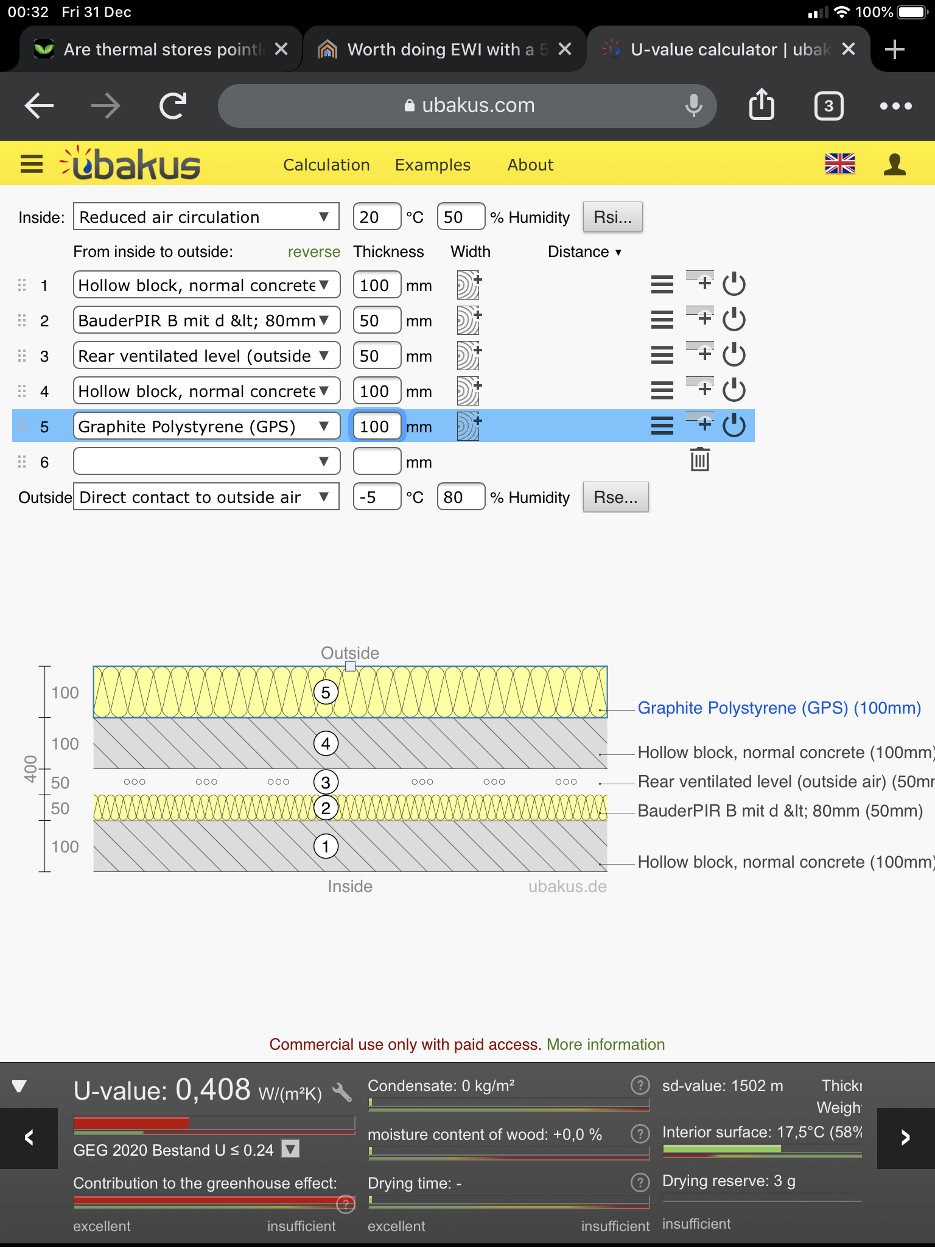The width and height of the screenshot is (935, 1247).
Task: Delete empty layer 6 with trash icon
Action: [x=700, y=460]
